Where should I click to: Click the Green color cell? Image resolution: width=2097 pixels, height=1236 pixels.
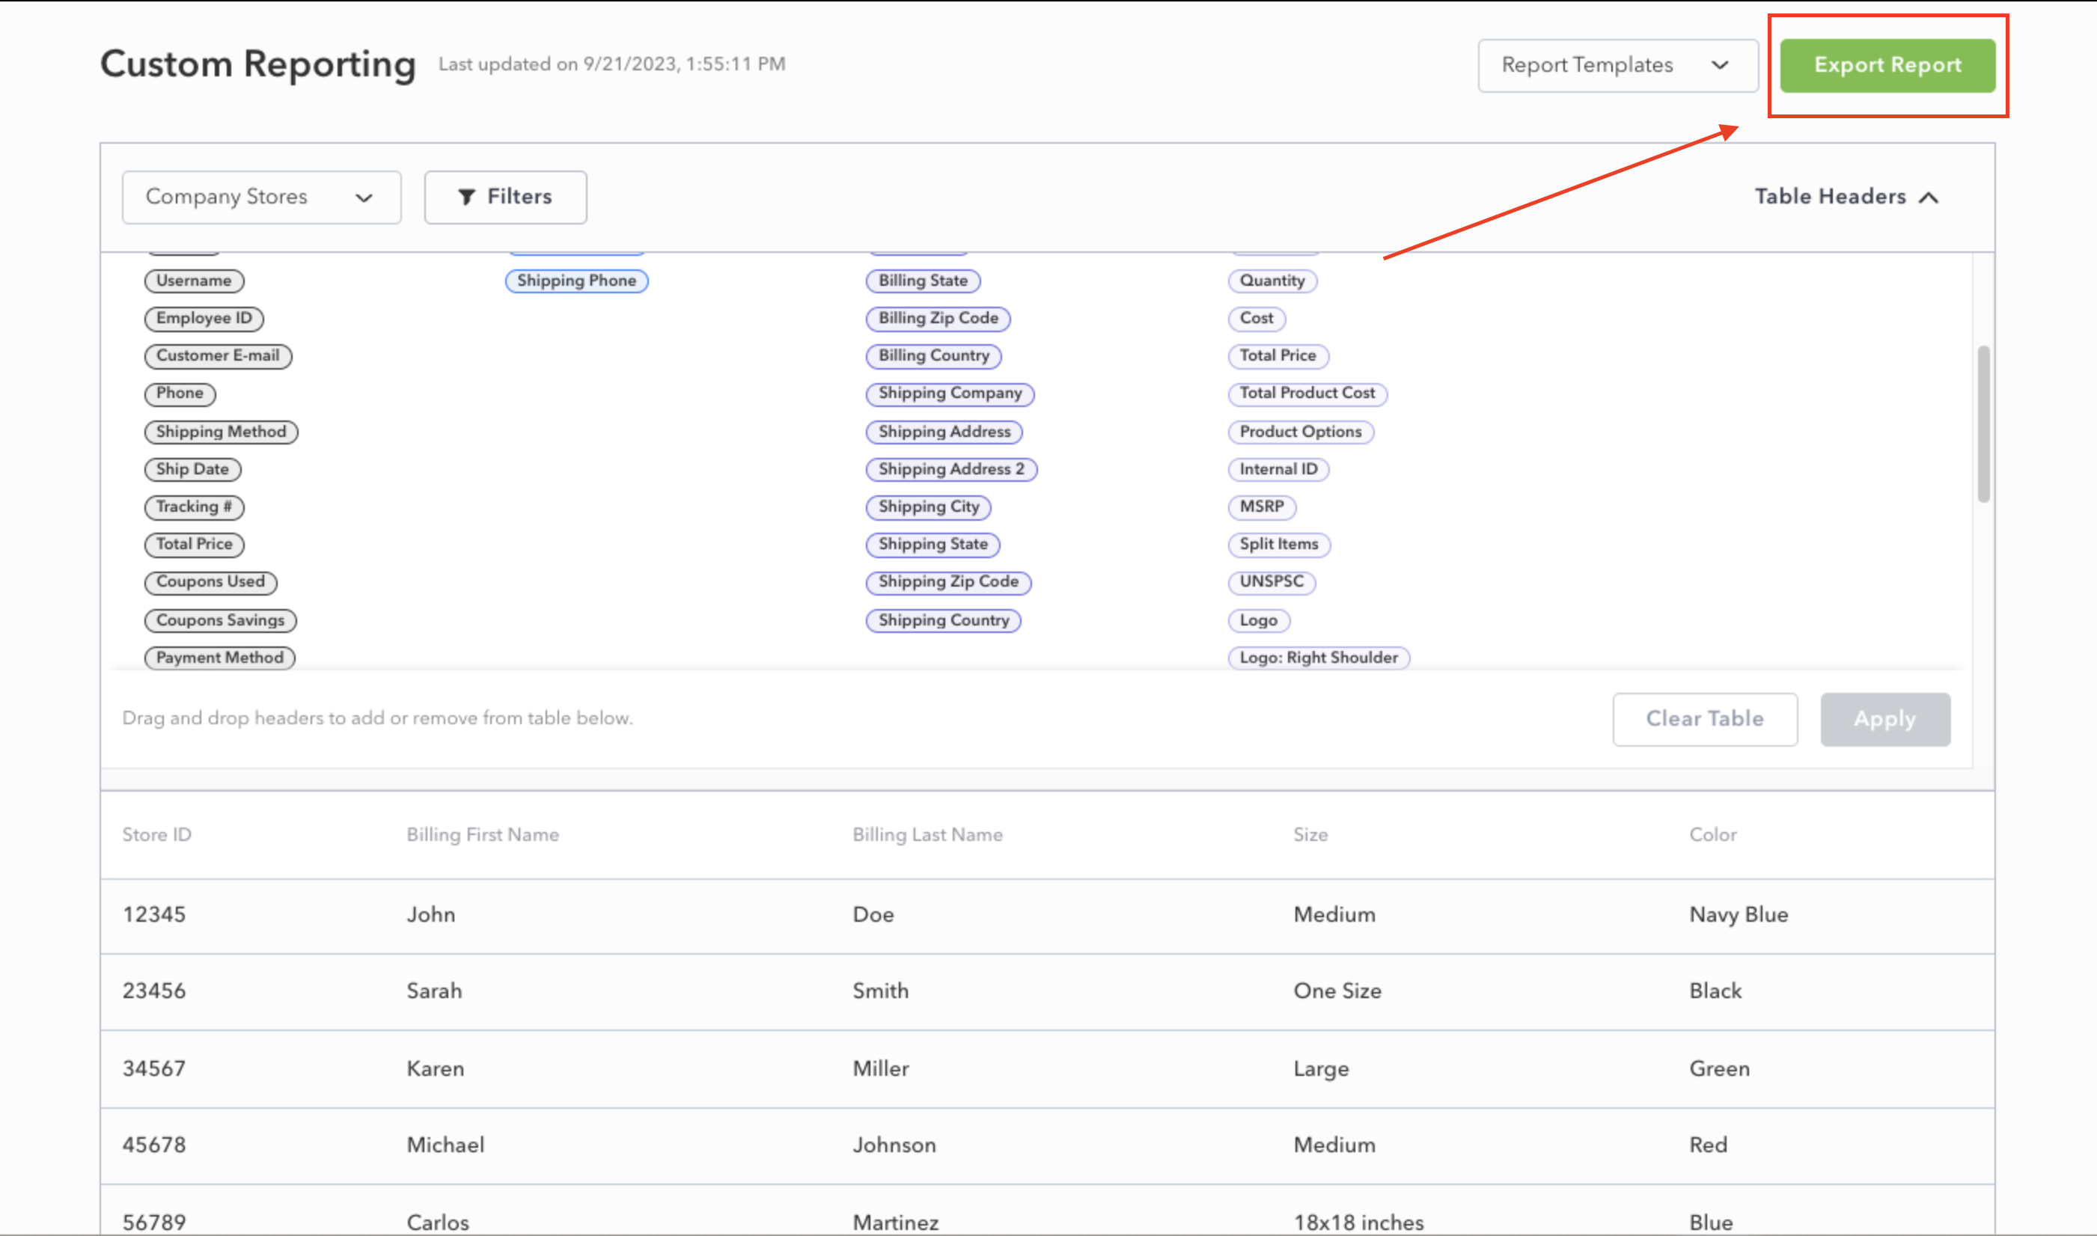tap(1720, 1068)
